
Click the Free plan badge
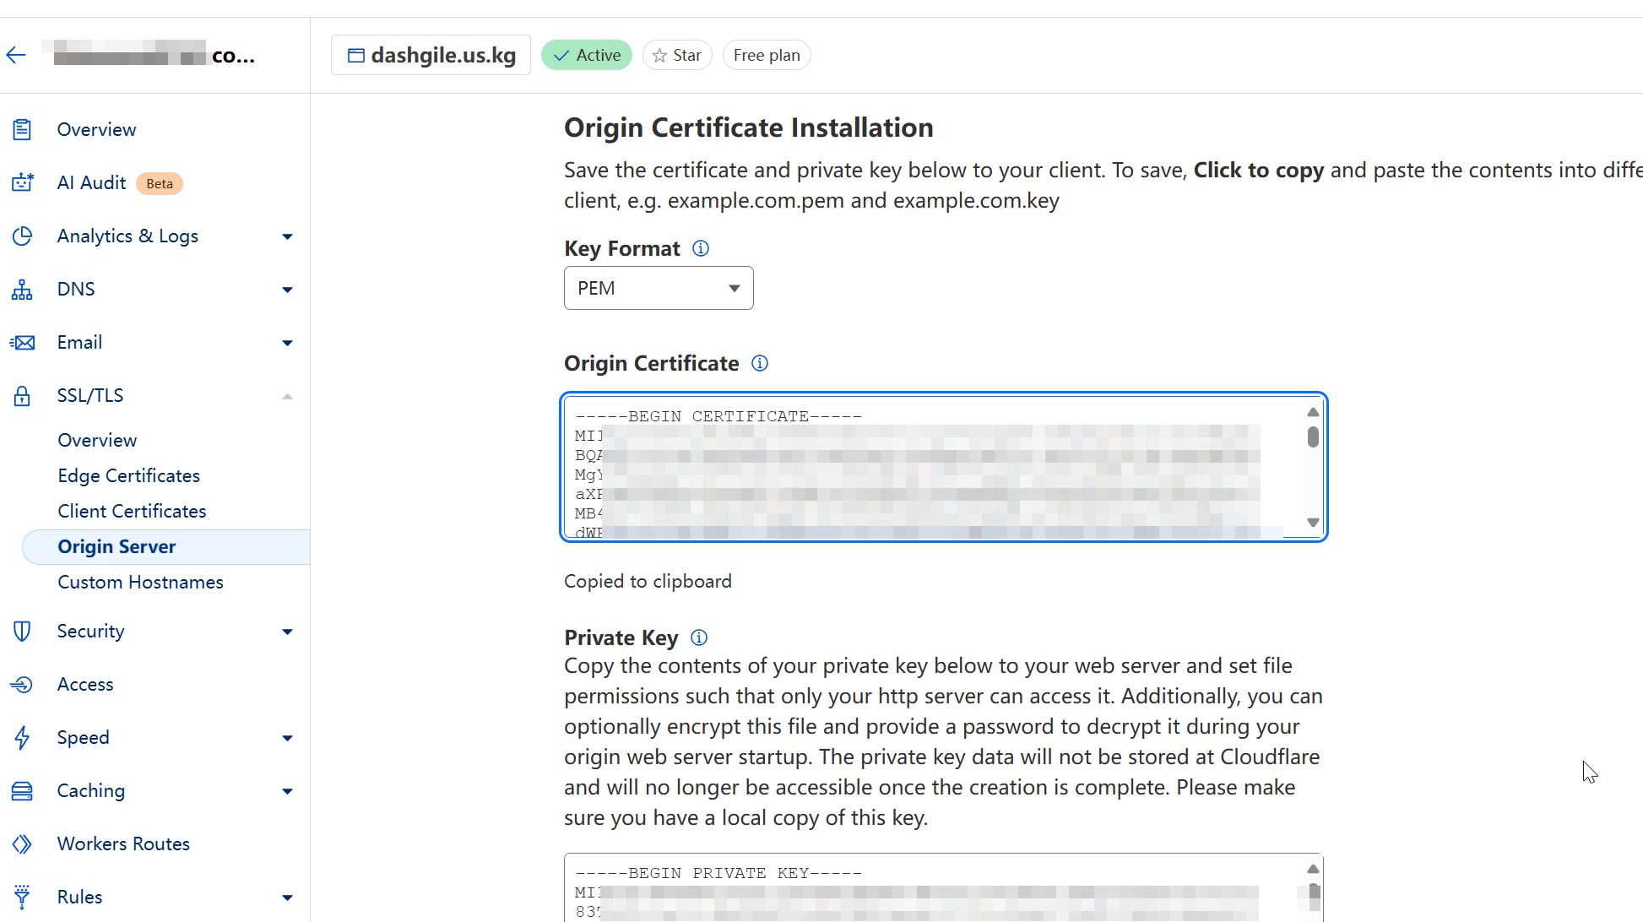click(767, 56)
